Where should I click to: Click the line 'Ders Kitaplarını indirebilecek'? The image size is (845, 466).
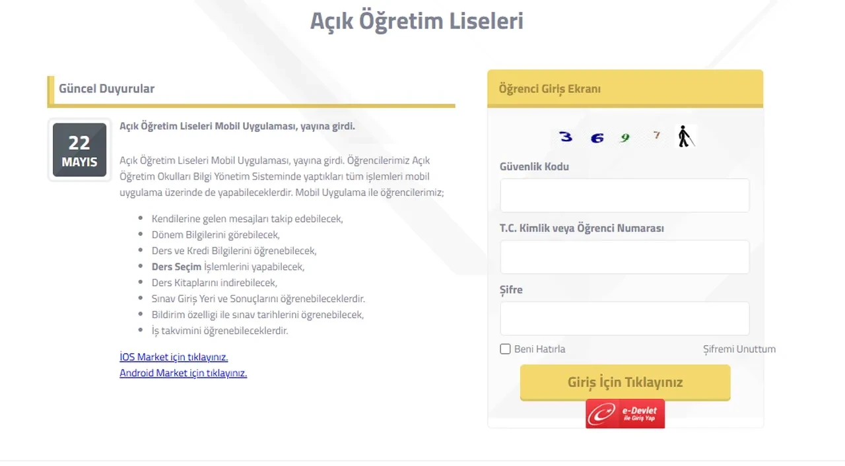[215, 283]
